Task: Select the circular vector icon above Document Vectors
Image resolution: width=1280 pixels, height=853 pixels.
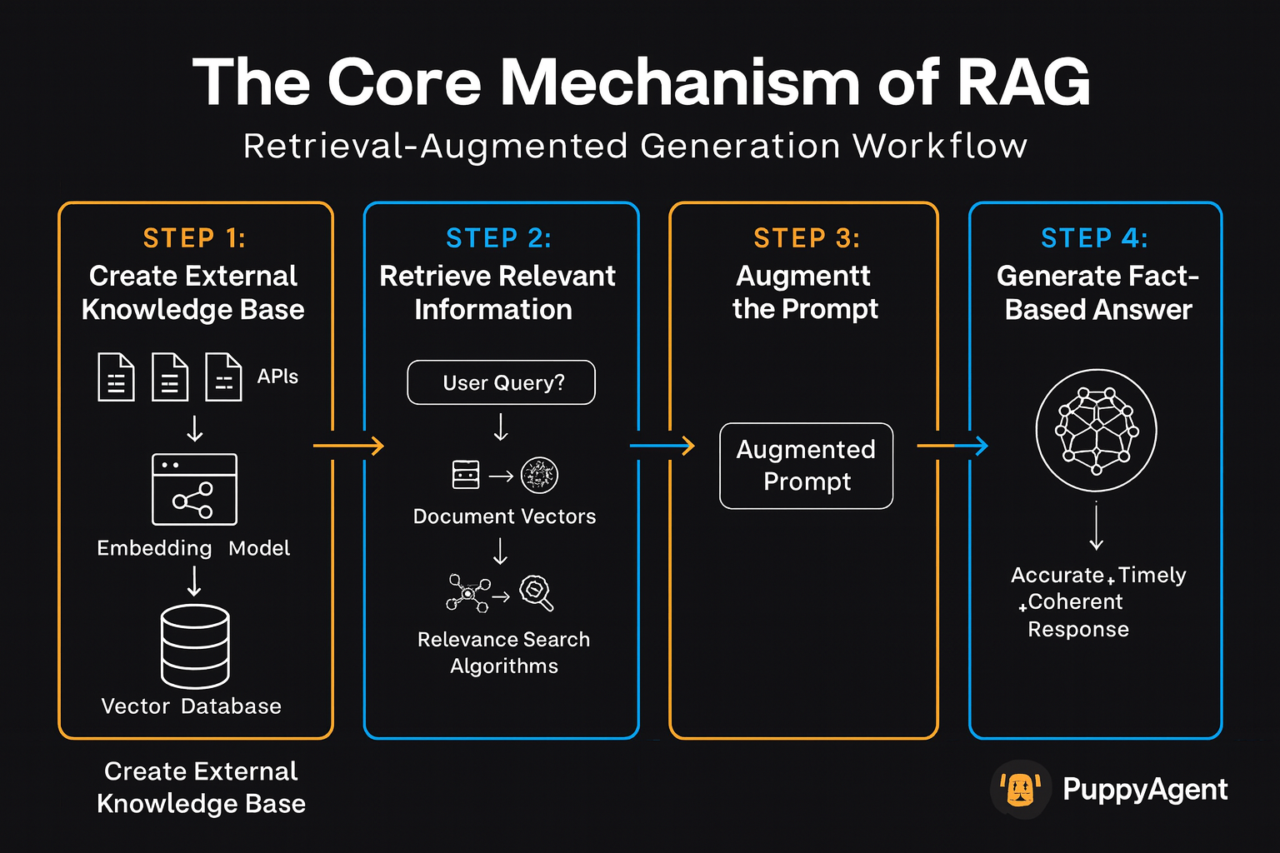Action: 539,476
